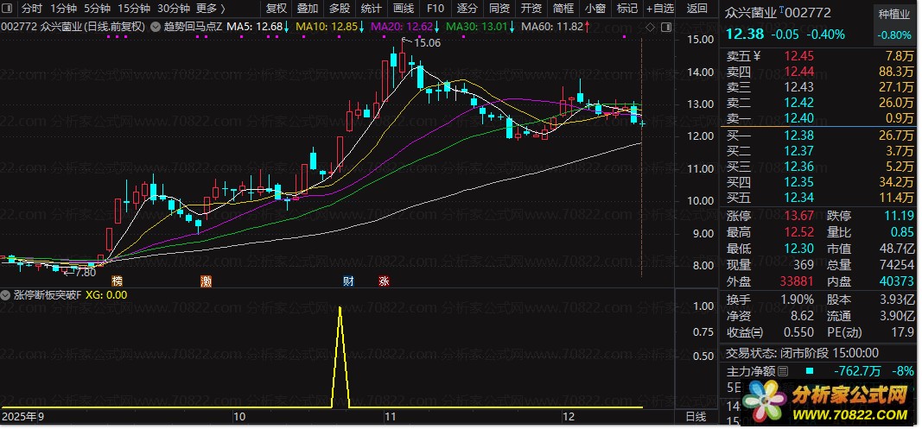Viewport: 922px width, 429px height.
Task: Open the list icon beside 主力净额
Action: click(782, 371)
